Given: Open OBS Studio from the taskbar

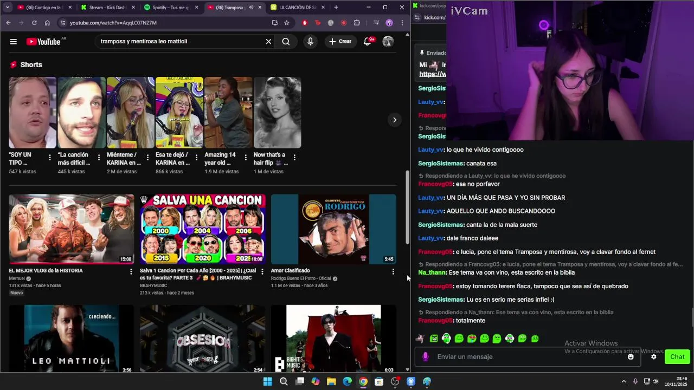Looking at the screenshot, I should tap(395, 381).
